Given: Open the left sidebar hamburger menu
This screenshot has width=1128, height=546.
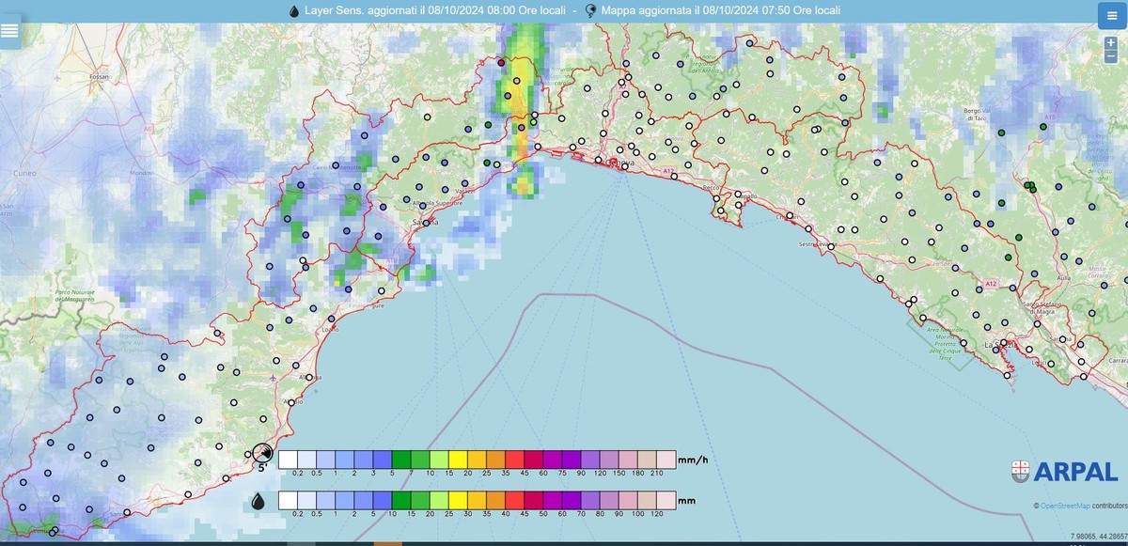Looking at the screenshot, I should tap(10, 30).
